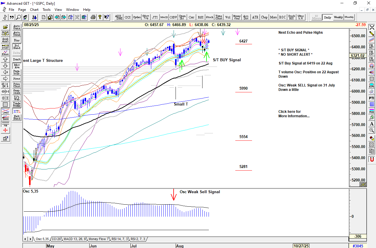
Task: Open the Tools menu
Action: (x=46, y=10)
